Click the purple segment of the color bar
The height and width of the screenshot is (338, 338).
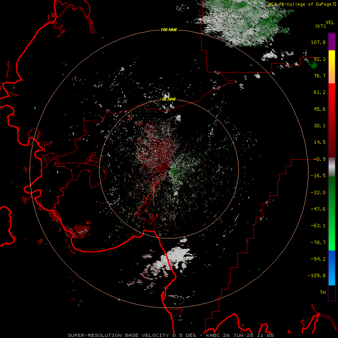(332, 42)
